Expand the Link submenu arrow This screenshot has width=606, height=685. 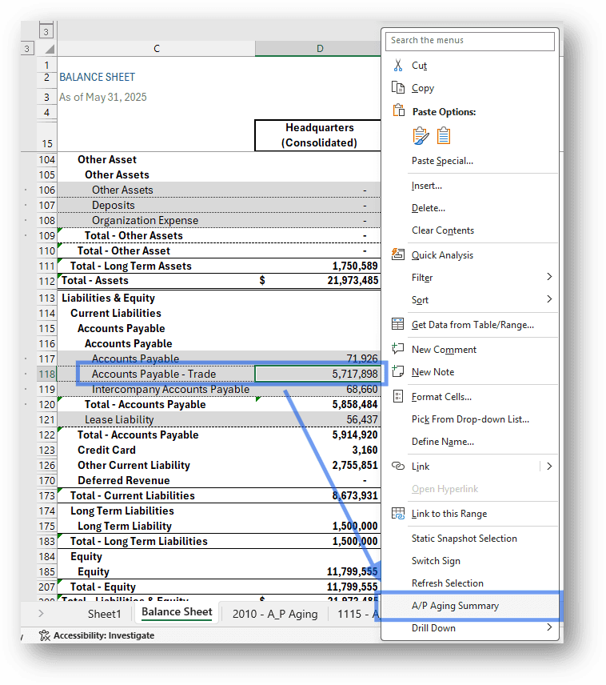549,466
